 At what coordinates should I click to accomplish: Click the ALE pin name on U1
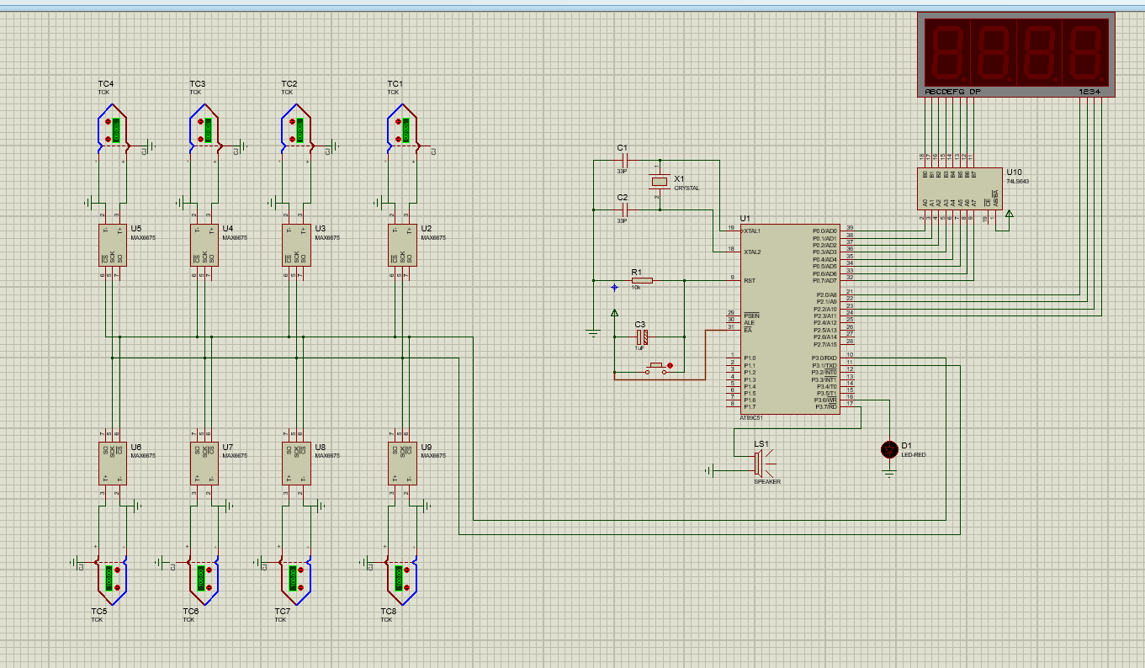click(x=749, y=322)
